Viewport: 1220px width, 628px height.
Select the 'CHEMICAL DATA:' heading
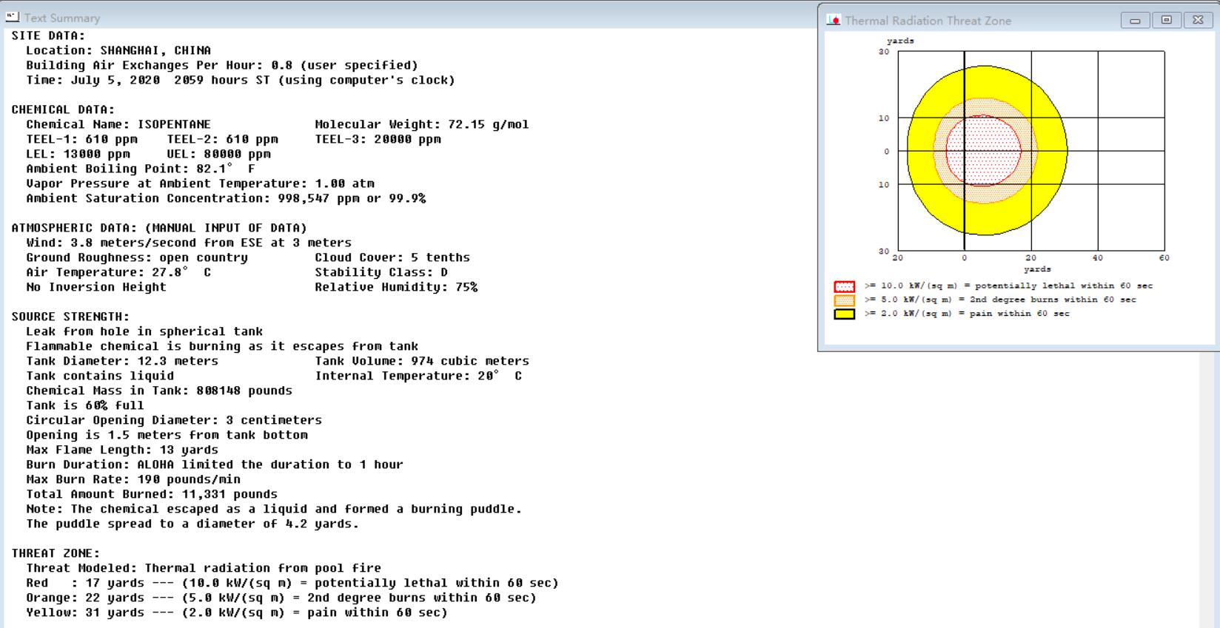(63, 109)
